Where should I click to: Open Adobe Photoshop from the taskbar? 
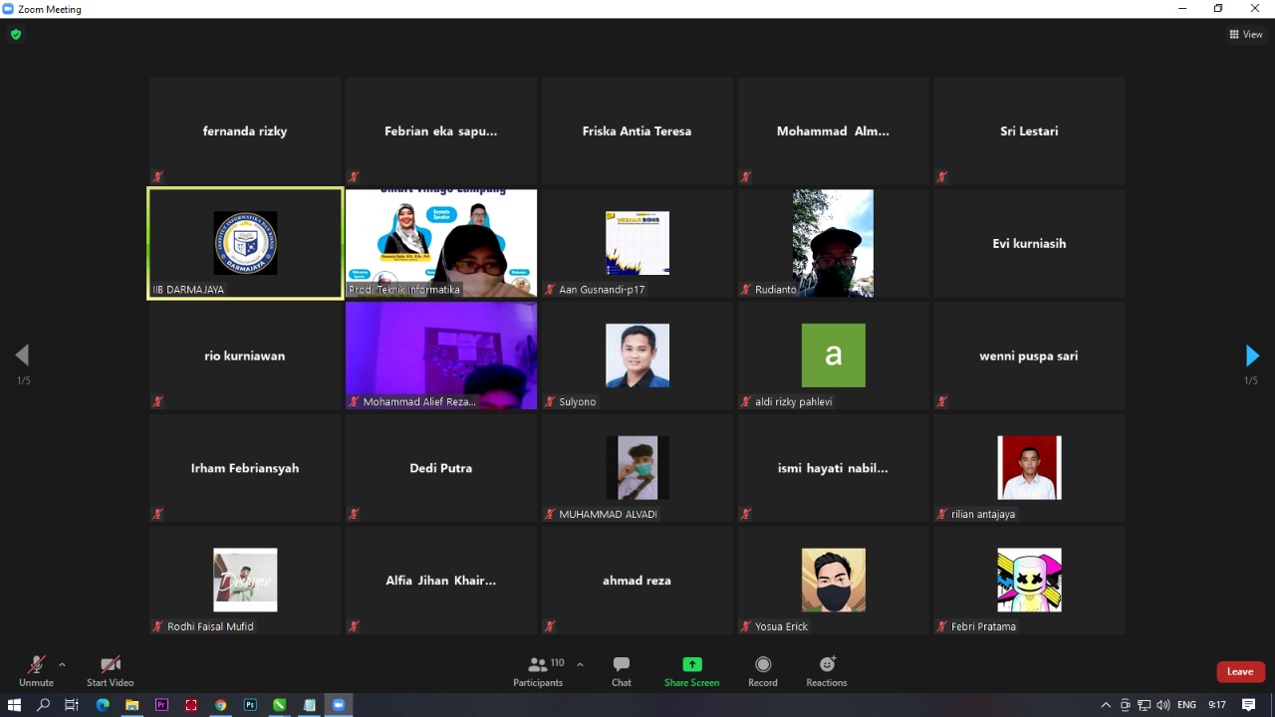coord(250,705)
